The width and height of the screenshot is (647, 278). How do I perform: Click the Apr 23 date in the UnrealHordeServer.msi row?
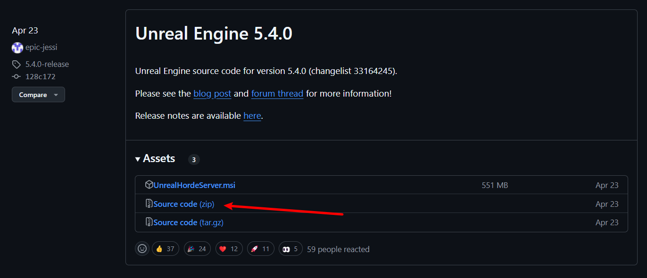click(x=607, y=185)
